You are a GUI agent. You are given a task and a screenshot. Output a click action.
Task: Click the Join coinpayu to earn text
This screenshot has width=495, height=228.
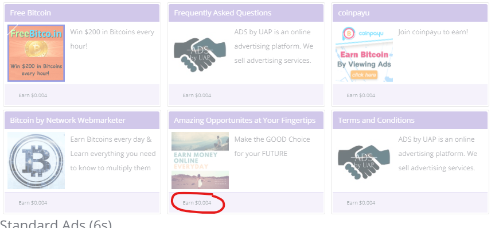(x=433, y=32)
